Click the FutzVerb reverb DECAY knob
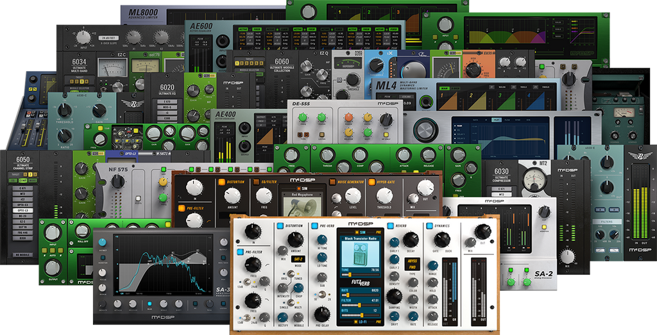Screen dimensions: 657x335 [x=411, y=240]
